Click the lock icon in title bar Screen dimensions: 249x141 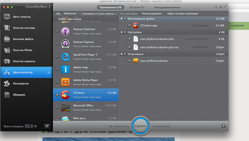tap(221, 7)
